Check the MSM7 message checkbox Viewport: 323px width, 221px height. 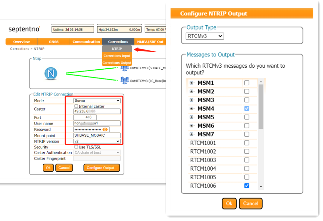(247, 134)
